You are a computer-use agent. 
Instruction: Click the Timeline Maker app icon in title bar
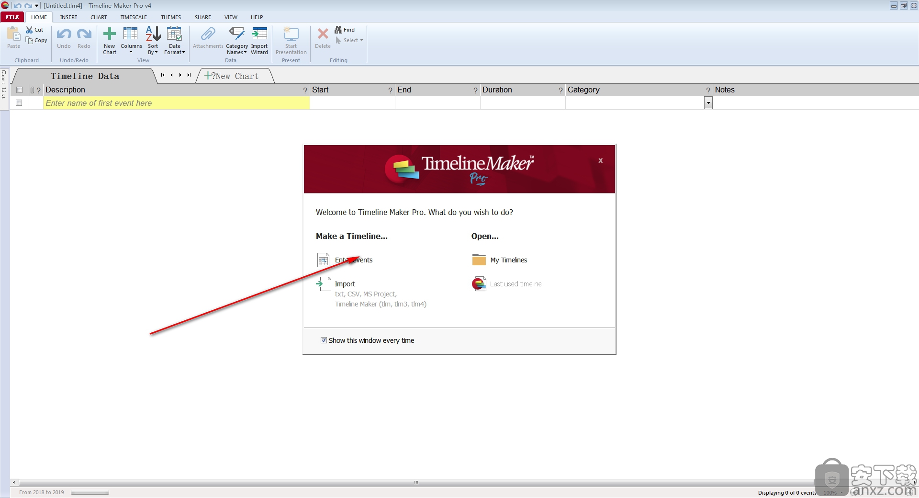click(5, 5)
